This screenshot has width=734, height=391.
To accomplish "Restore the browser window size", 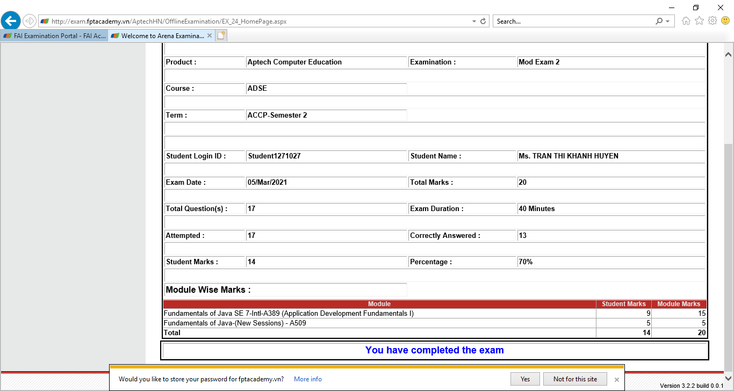I will (696, 8).
